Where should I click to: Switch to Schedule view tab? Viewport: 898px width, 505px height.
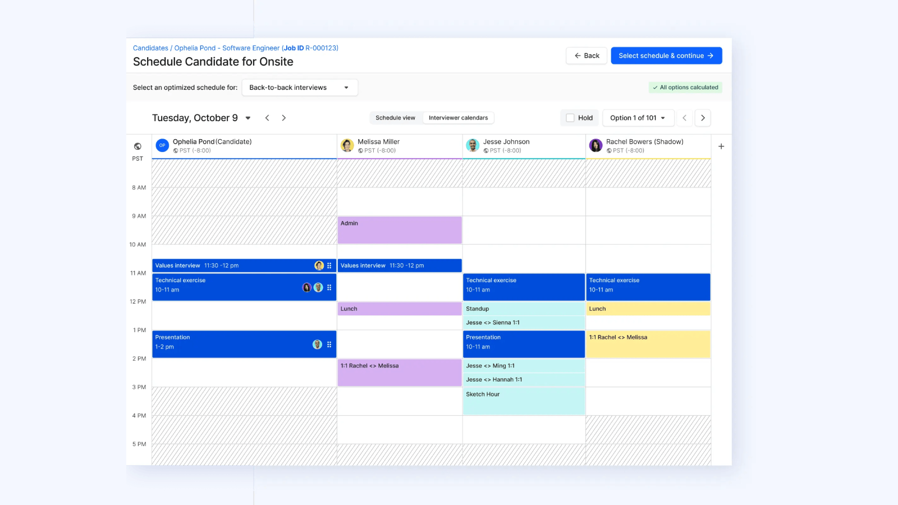(395, 118)
